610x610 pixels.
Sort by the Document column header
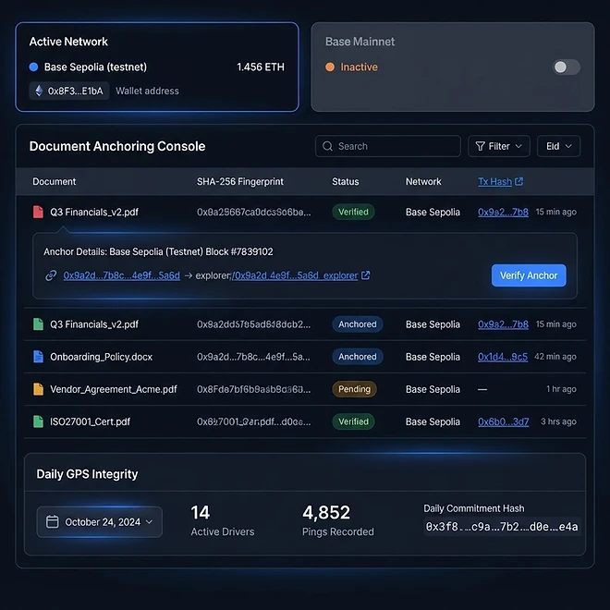click(x=55, y=182)
